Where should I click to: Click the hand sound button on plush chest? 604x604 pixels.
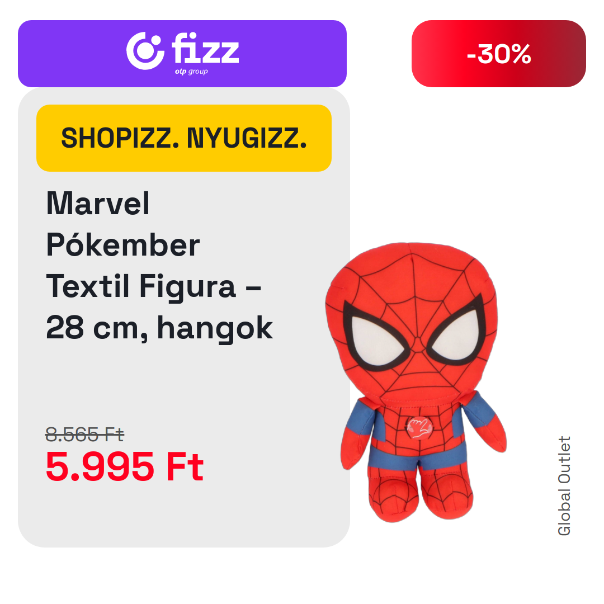click(x=419, y=428)
